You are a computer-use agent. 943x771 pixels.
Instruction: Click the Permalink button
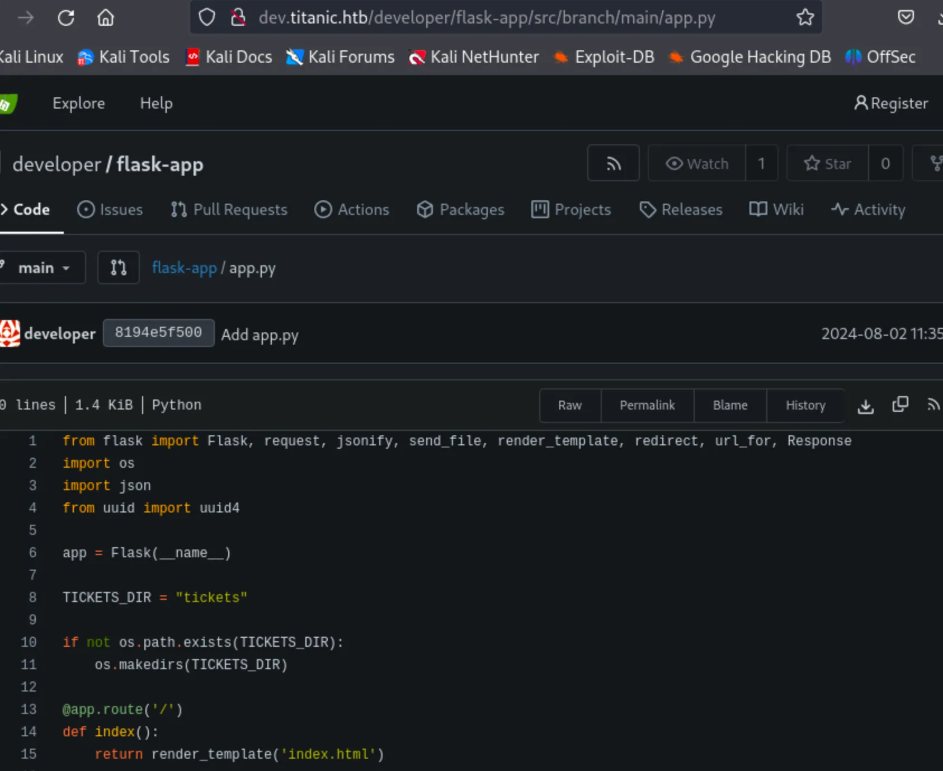(647, 406)
